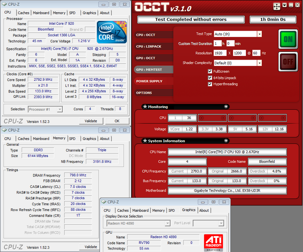Click the resolution width field showing 1920
This screenshot has width=303, height=252.
220,53
